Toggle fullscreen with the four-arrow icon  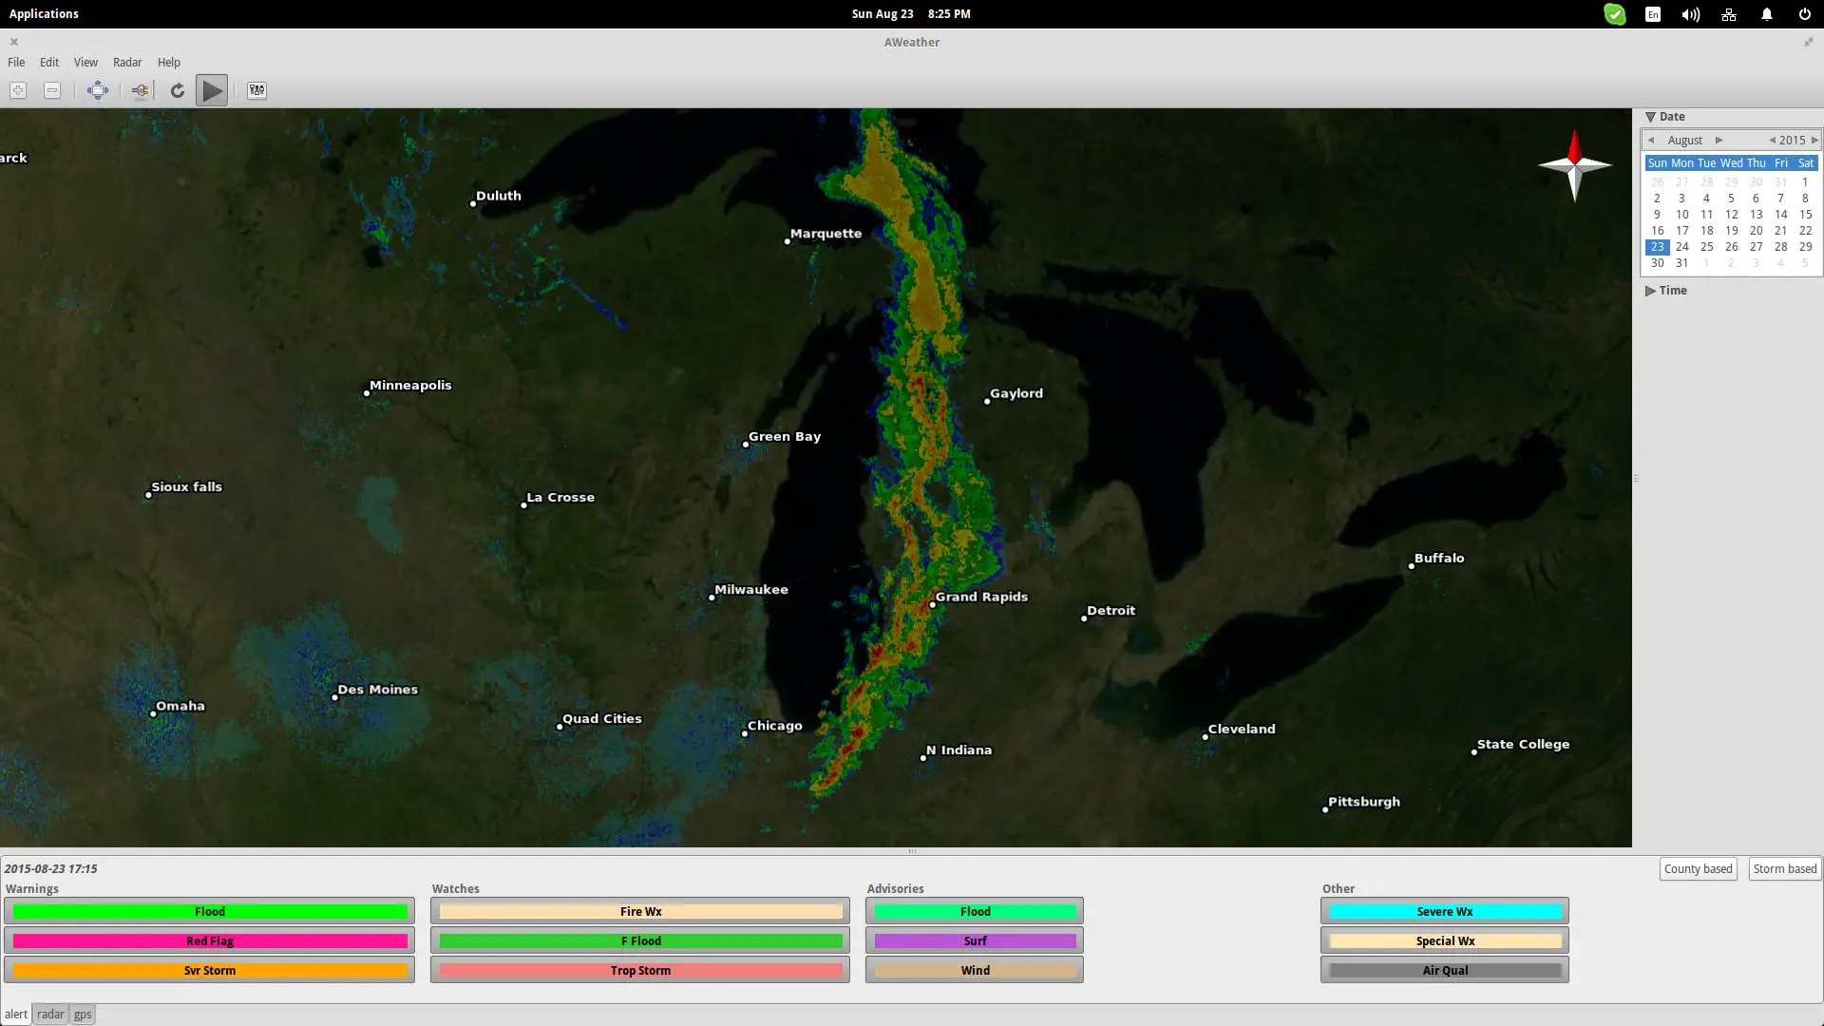click(x=97, y=90)
